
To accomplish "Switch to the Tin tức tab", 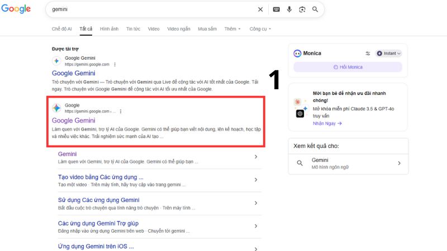I will click(x=133, y=28).
